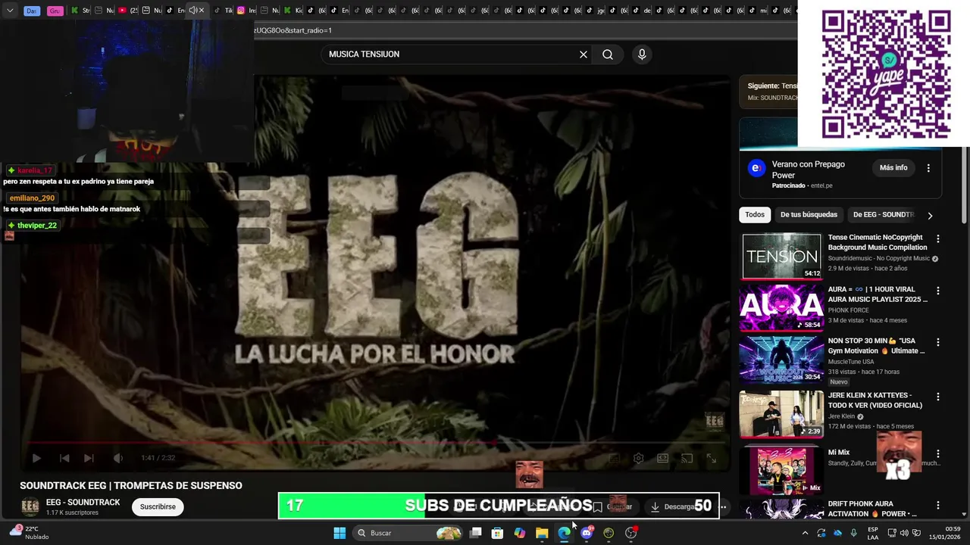Click the Más info ad button
The height and width of the screenshot is (545, 970).
tap(893, 168)
